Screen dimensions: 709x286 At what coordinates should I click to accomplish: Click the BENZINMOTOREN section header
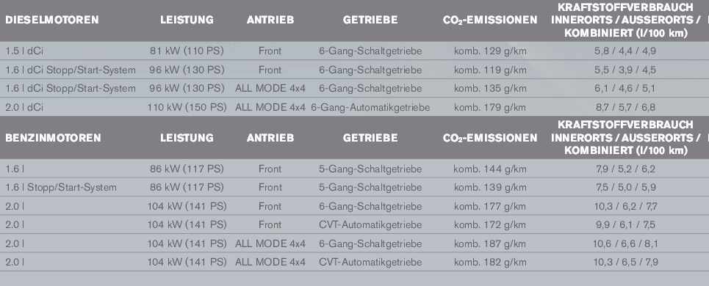click(53, 138)
